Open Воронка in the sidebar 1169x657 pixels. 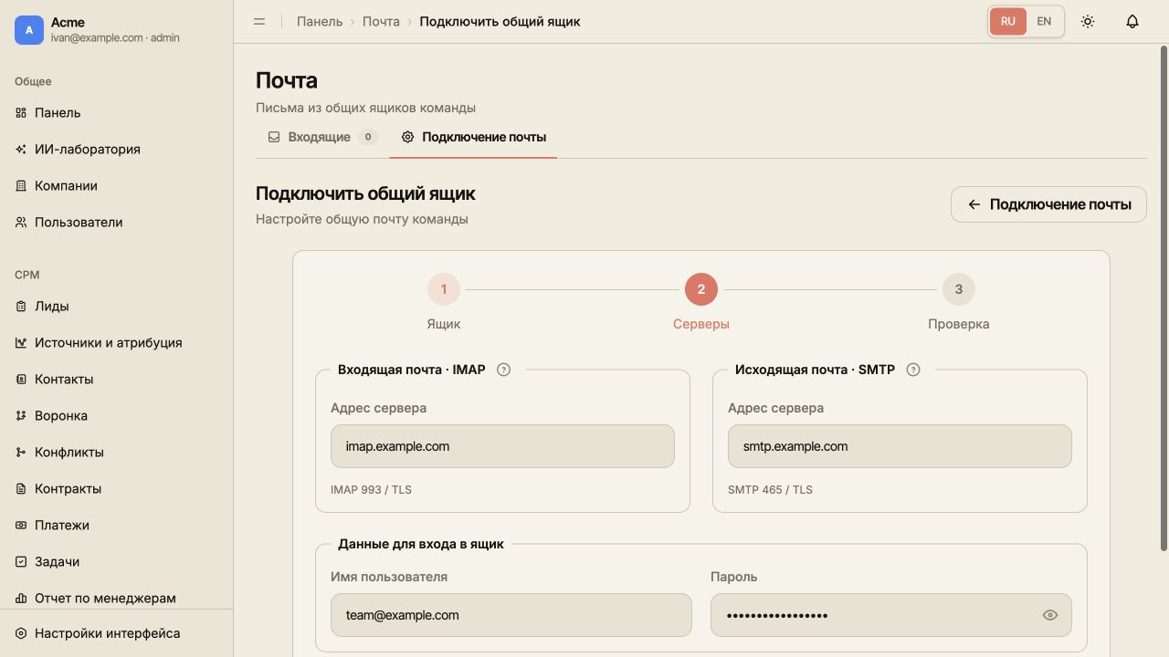(116, 415)
